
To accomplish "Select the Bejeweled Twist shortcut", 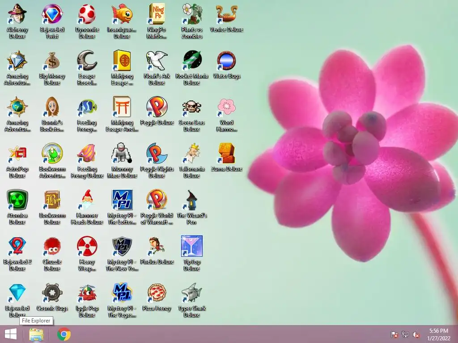I will pos(52,14).
